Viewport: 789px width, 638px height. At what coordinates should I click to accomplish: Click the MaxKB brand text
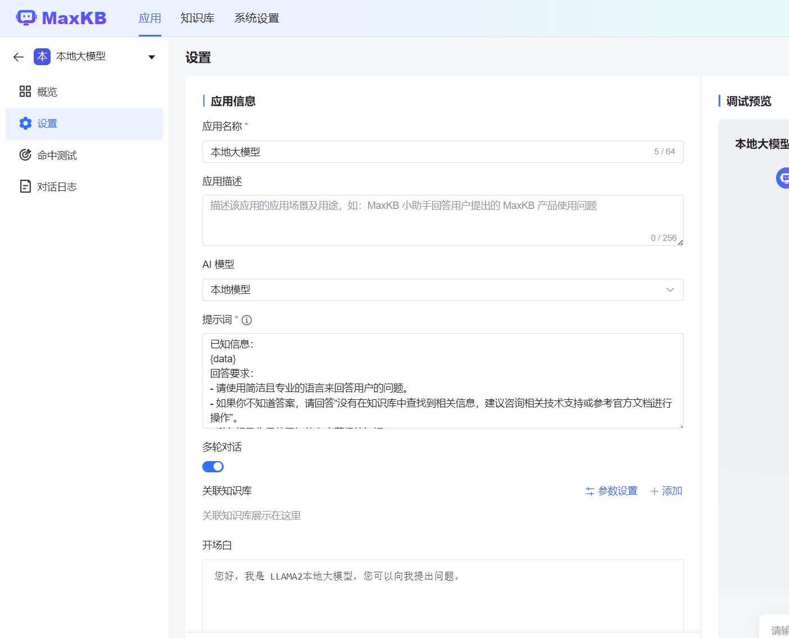(x=74, y=18)
